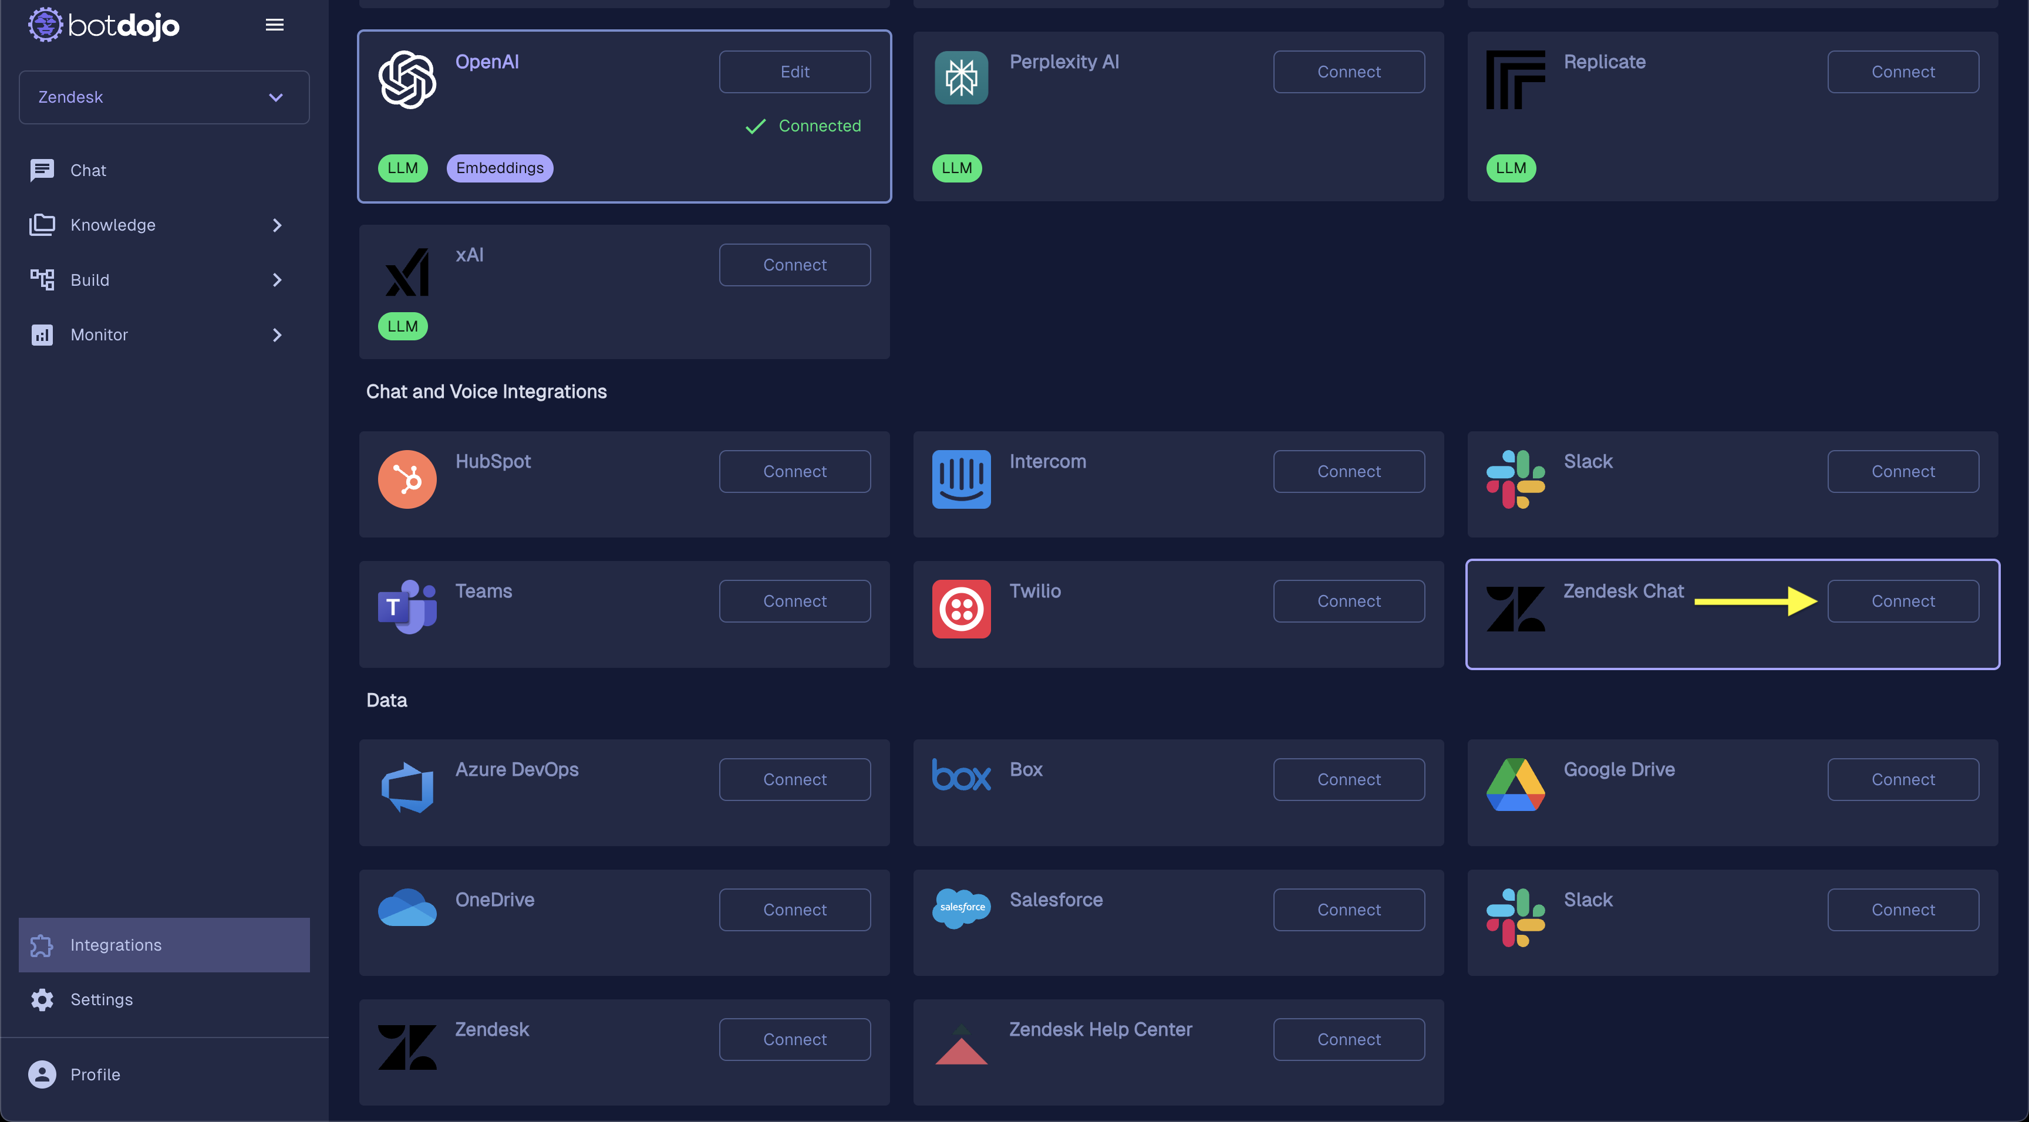Connect Slack in the Data section

click(1903, 910)
